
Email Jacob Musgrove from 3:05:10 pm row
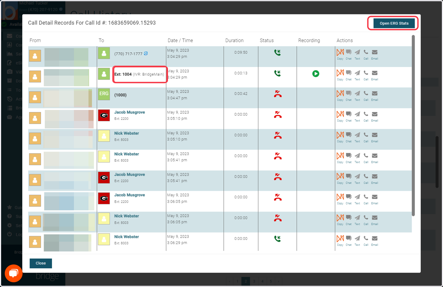tap(375, 116)
